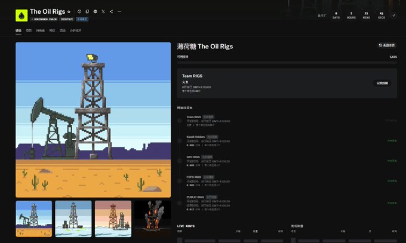This screenshot has width=406, height=243.
Task: Open the three-dot more options menu
Action: click(119, 11)
